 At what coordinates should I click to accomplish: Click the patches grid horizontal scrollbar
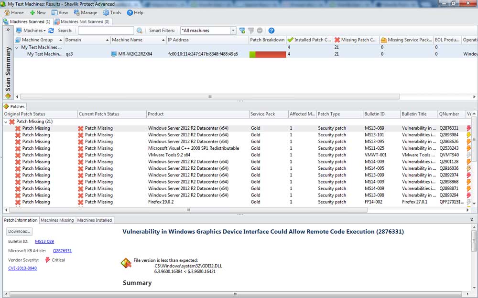188,210
